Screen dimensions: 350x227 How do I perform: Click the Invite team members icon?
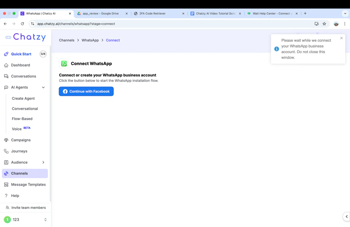(7, 207)
